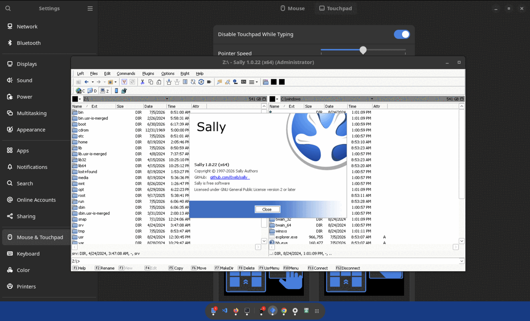Screen dimensions: 530x321
Task: Click the F5 Copy button
Action: 176,268
